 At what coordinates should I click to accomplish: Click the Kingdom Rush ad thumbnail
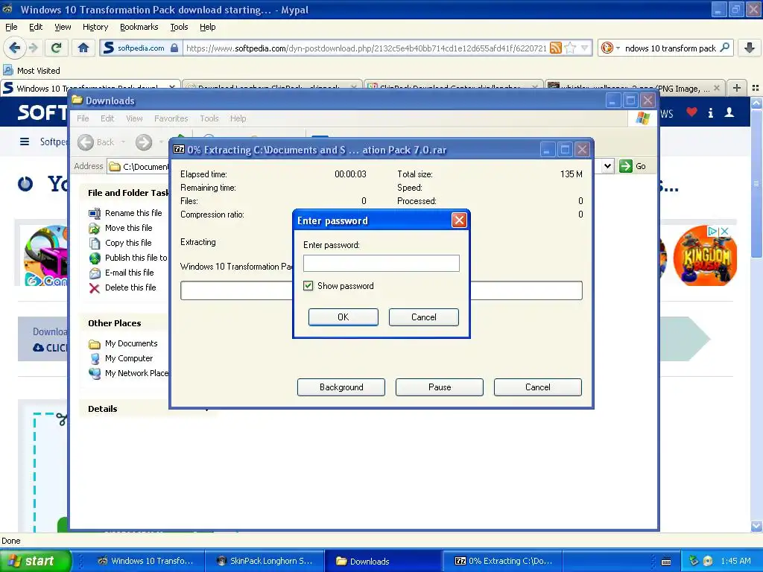[705, 255]
